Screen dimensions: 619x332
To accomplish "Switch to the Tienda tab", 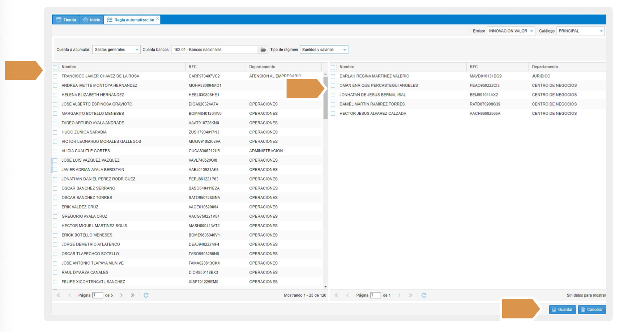I will coord(66,20).
